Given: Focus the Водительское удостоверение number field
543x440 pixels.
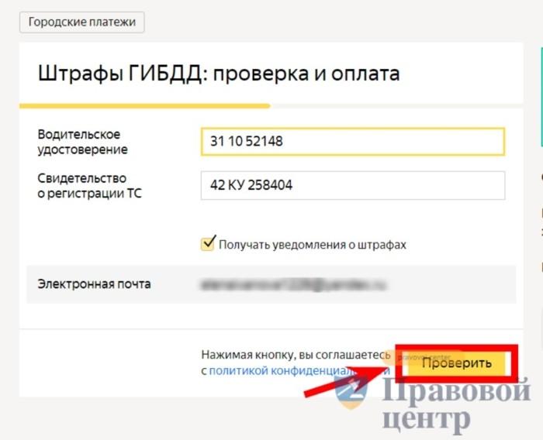Looking at the screenshot, I should (x=352, y=142).
